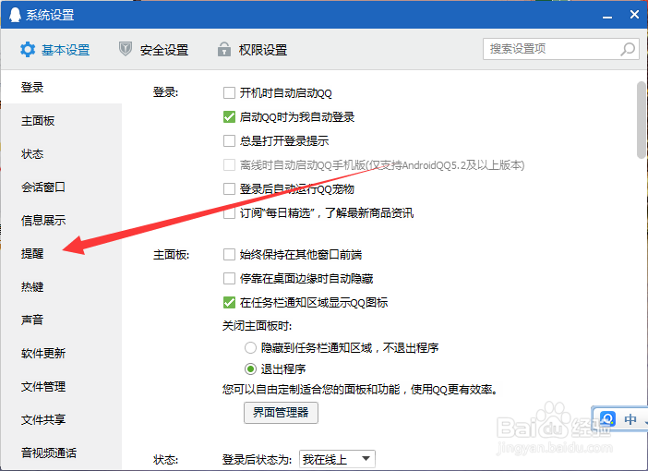
Task: Click the gear icon for 基本设置
Action: tap(28, 50)
